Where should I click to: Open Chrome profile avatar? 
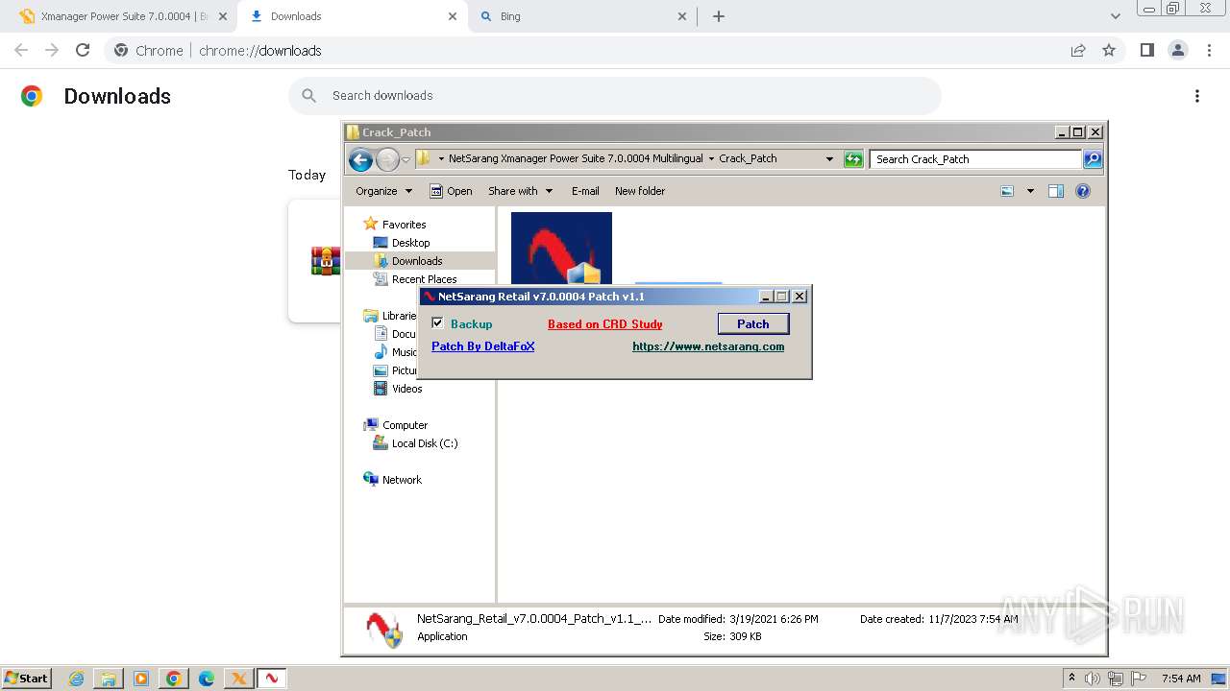click(x=1177, y=50)
